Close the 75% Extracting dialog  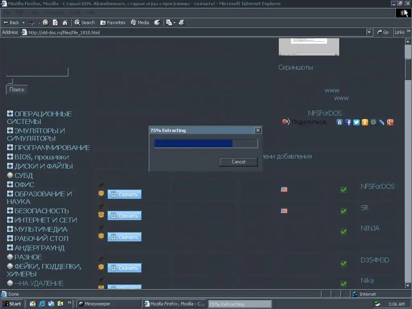coord(258,130)
